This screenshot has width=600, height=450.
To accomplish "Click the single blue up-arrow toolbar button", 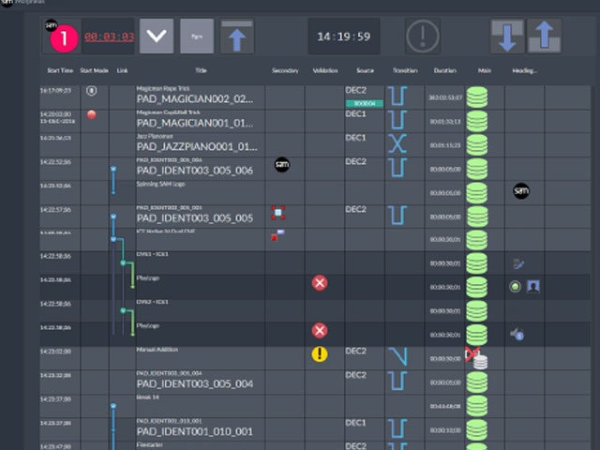I will click(x=237, y=37).
